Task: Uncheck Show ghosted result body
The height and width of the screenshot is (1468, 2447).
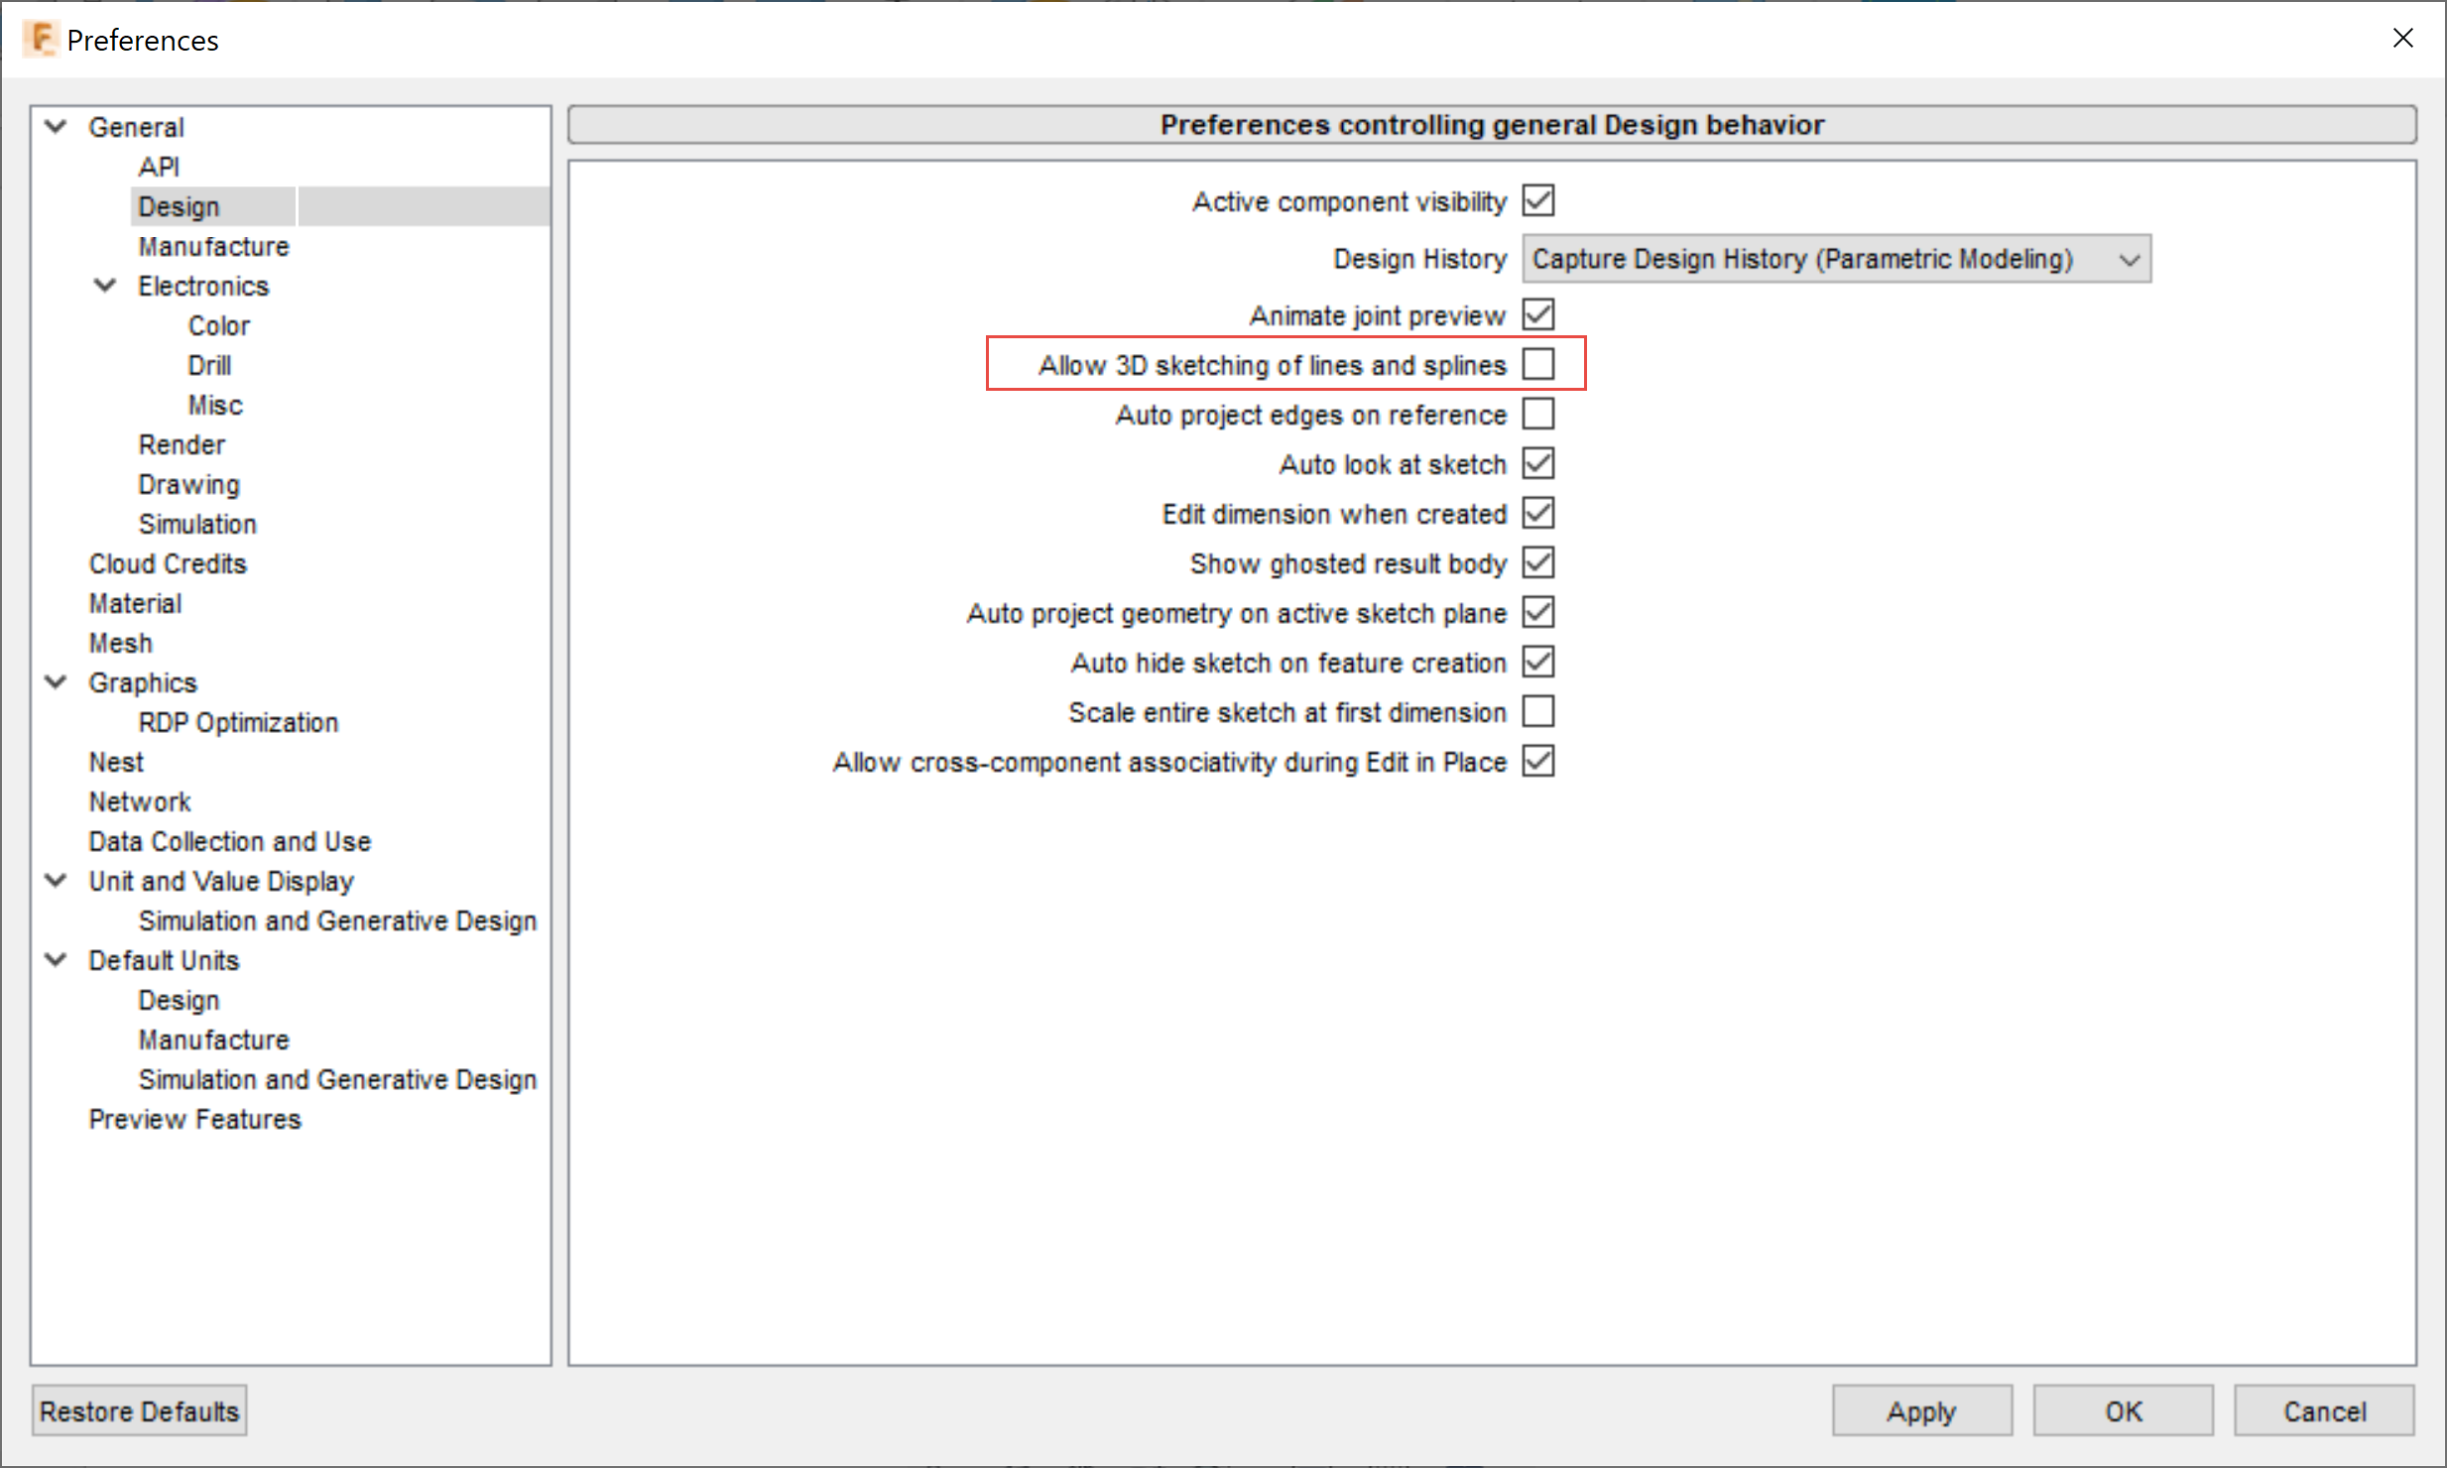Action: pos(1537,562)
